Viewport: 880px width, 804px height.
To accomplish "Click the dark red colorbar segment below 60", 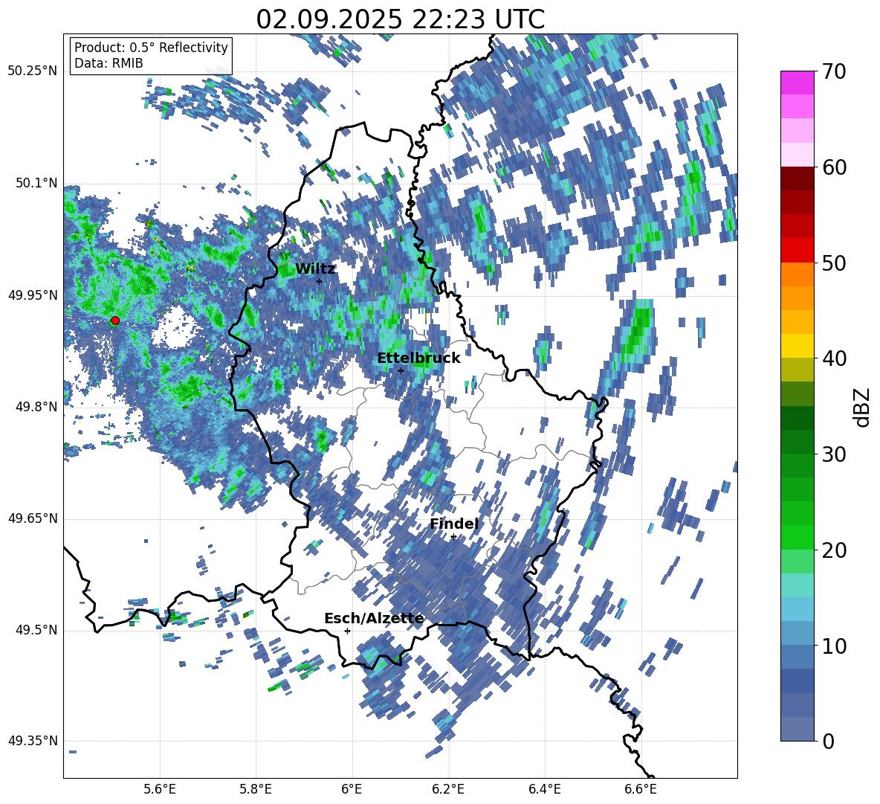I will click(x=797, y=179).
